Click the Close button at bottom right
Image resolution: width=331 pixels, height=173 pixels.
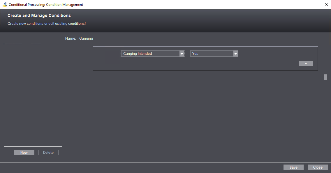[318, 167]
